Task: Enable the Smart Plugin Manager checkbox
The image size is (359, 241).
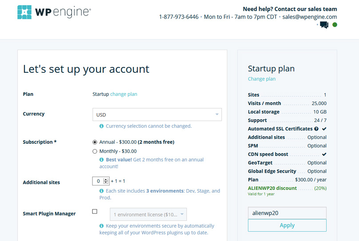Action: point(95,212)
